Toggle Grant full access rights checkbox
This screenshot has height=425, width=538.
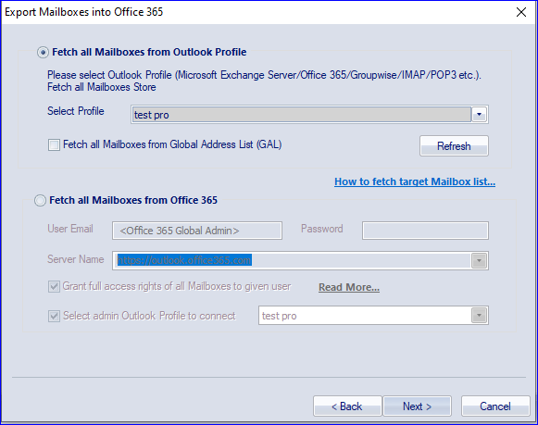(54, 286)
